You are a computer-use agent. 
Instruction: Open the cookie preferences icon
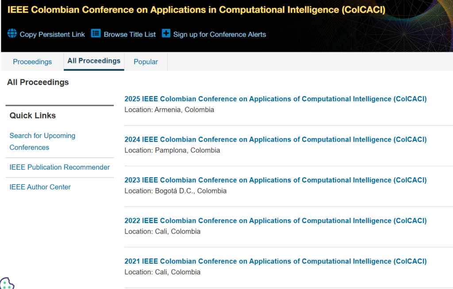pyautogui.click(x=7, y=283)
